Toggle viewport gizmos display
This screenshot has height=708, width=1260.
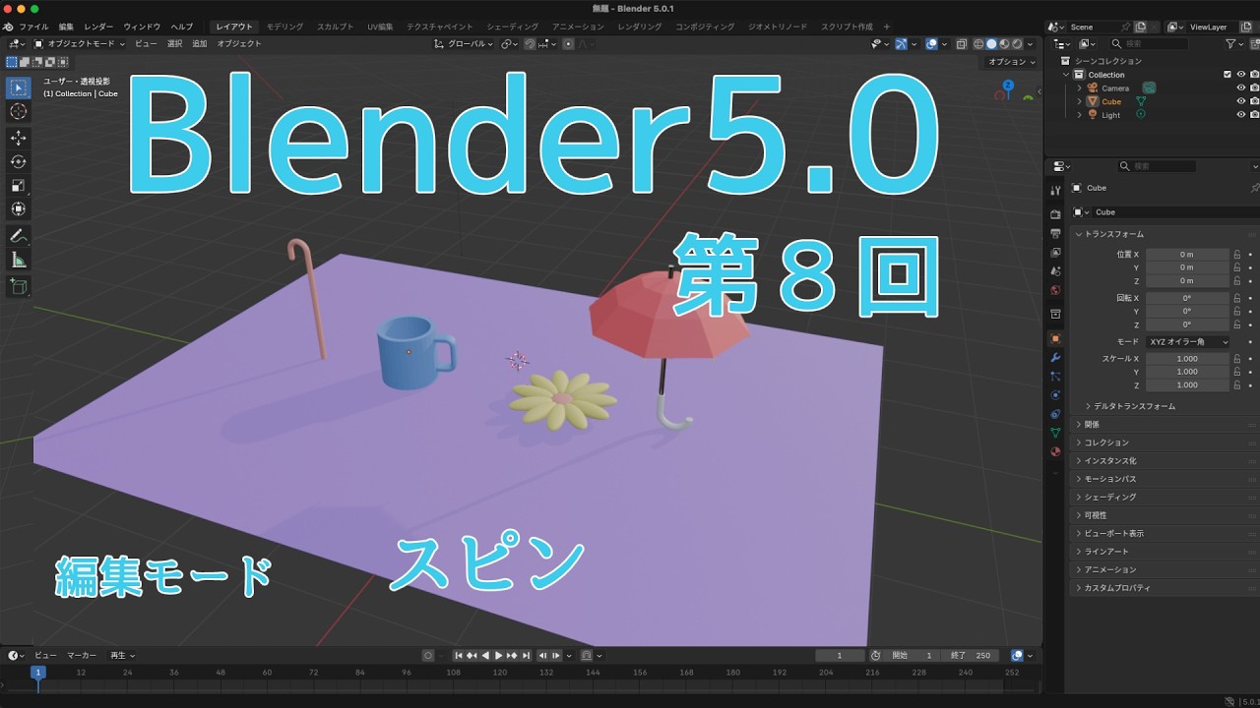pos(901,44)
